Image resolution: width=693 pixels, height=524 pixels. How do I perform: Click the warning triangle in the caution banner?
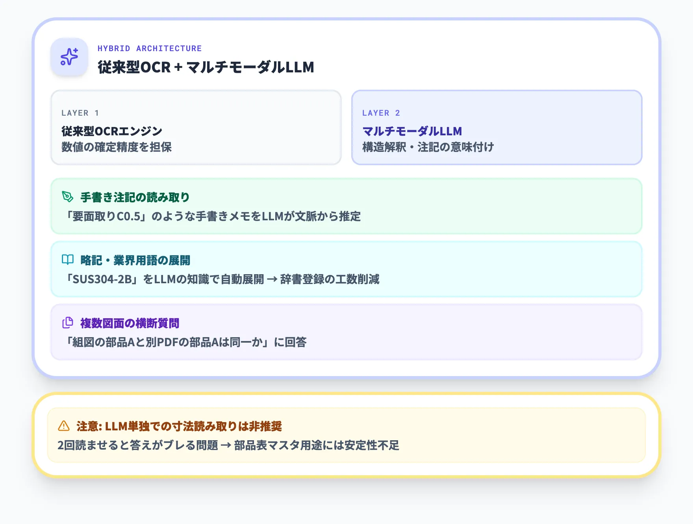pos(63,426)
